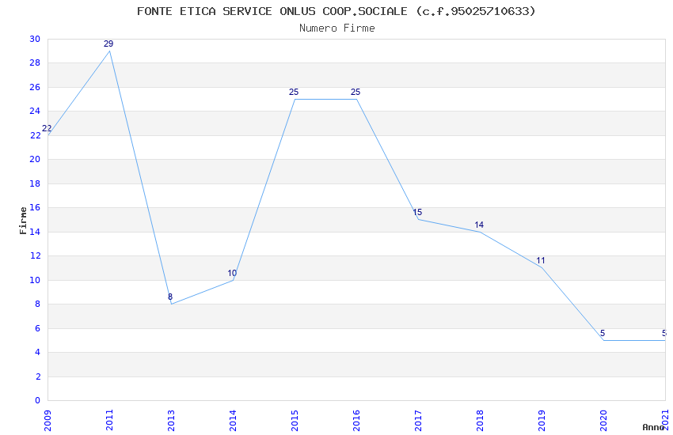Select the year 2018 on the x-axis
The width and height of the screenshot is (673, 435).
click(481, 421)
